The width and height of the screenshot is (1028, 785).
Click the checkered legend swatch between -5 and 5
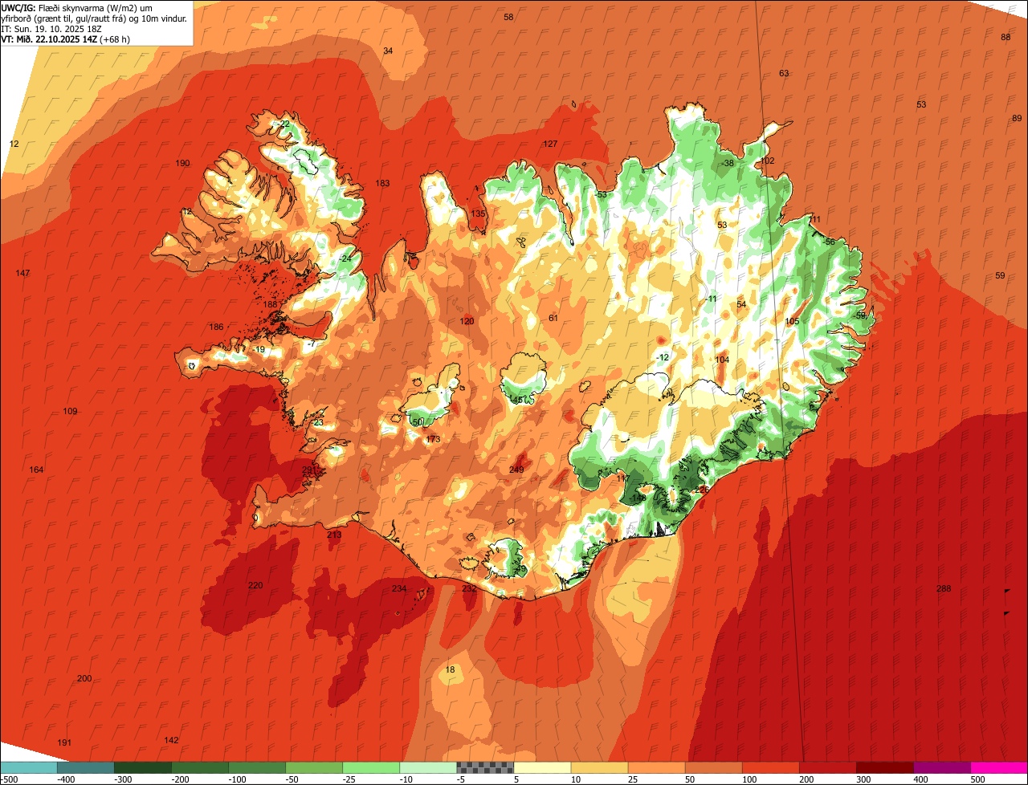[485, 767]
